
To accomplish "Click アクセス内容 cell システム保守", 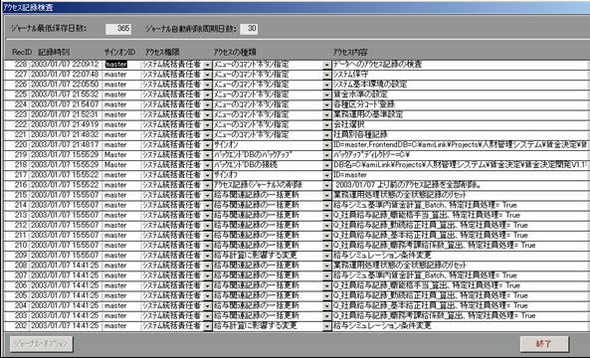I will (x=461, y=75).
